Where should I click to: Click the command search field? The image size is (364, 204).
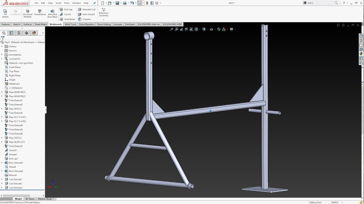320,3
